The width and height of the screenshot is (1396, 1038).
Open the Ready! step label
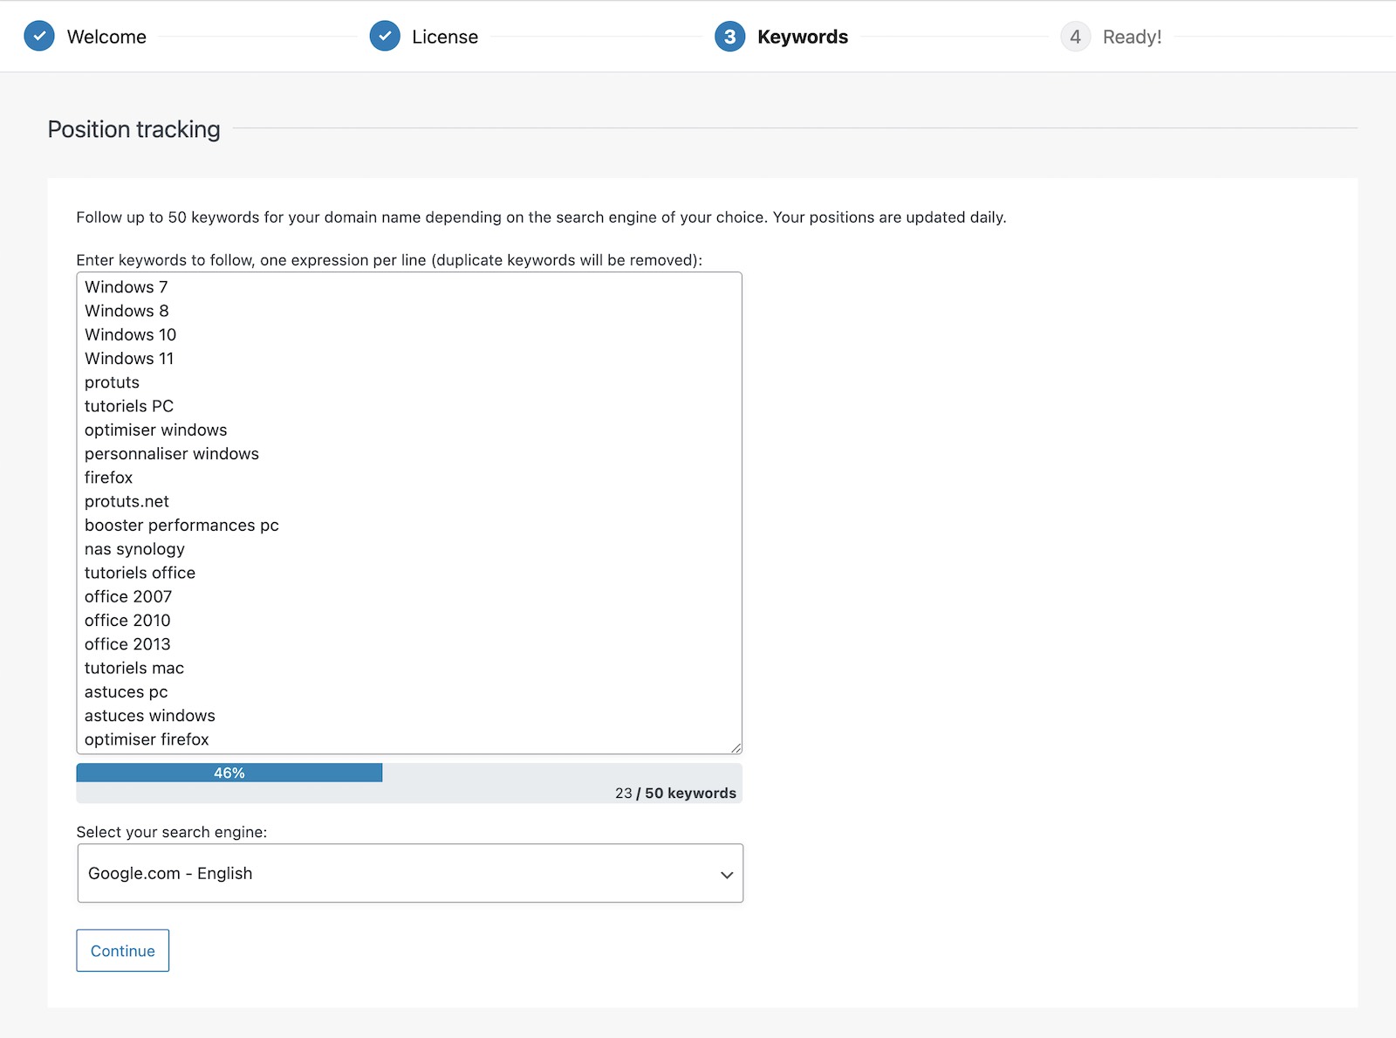click(x=1132, y=37)
